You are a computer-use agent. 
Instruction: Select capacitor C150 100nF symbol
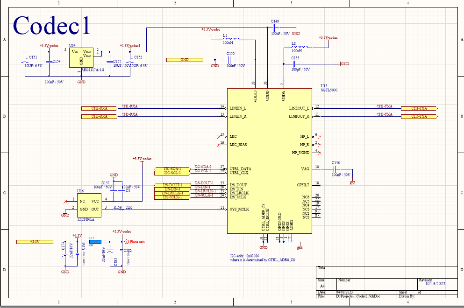[x=230, y=60]
